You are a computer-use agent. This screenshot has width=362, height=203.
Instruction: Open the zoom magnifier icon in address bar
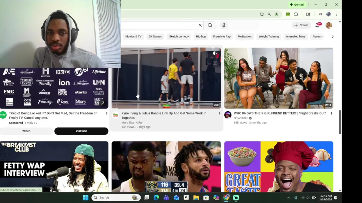pos(269,14)
